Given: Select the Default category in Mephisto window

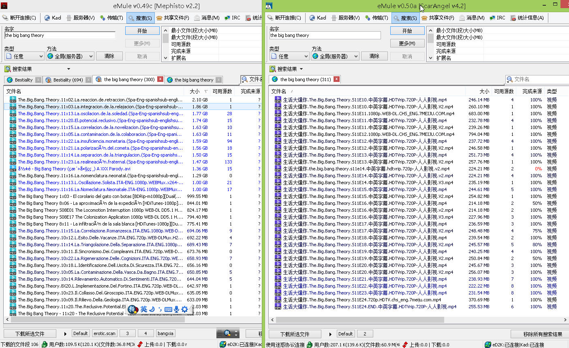Looking at the screenshot, I should click(x=80, y=333).
